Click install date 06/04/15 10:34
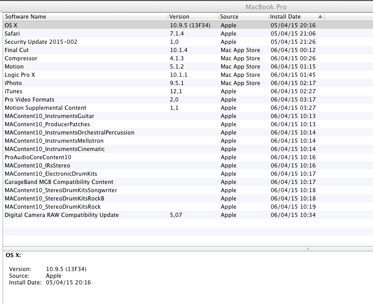The height and width of the screenshot is (304, 373). (x=293, y=215)
